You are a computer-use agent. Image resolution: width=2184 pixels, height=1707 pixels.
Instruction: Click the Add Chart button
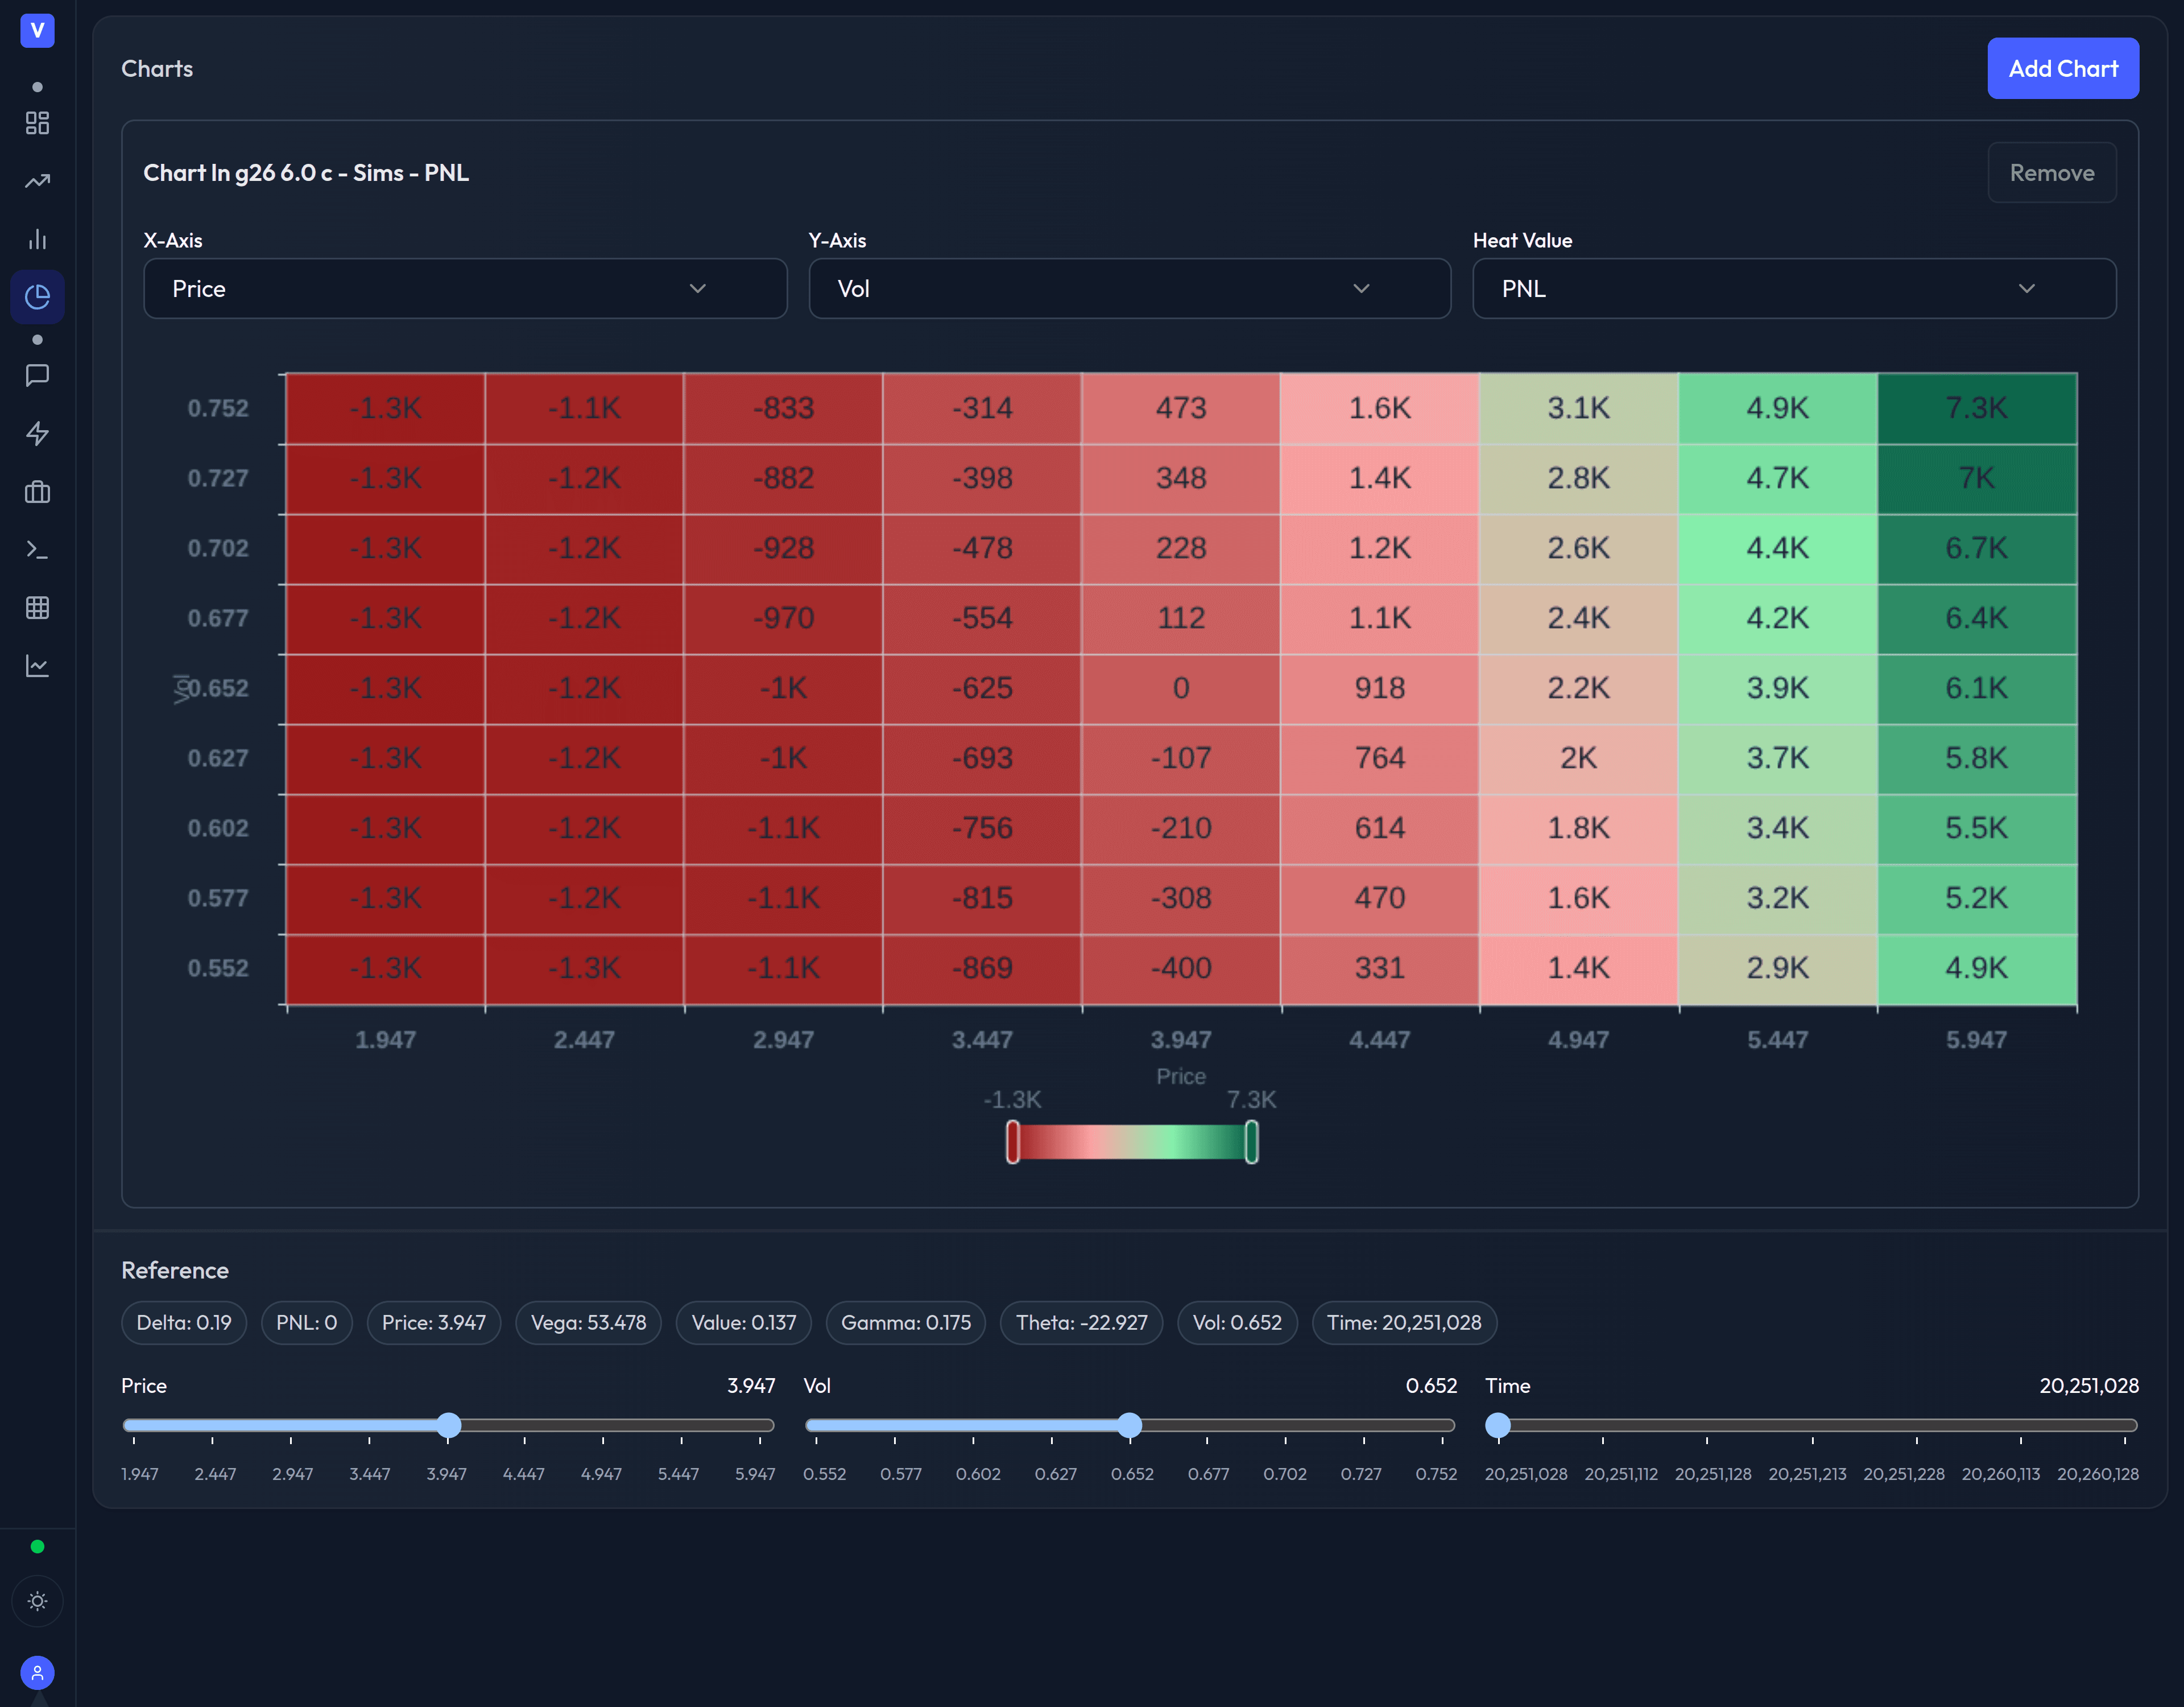tap(2063, 68)
